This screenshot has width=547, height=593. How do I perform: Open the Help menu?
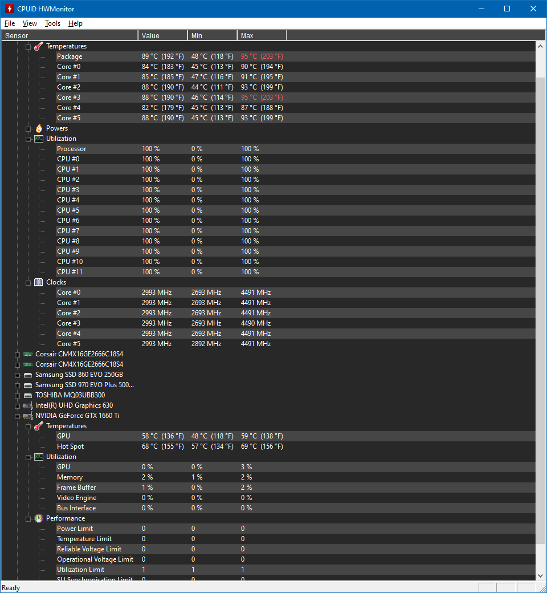[x=75, y=23]
